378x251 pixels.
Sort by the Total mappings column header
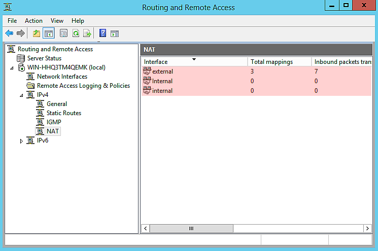(279, 62)
